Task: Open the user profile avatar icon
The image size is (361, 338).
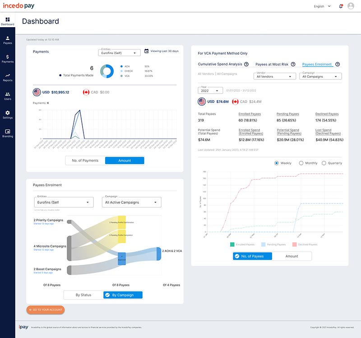Action: (x=351, y=6)
